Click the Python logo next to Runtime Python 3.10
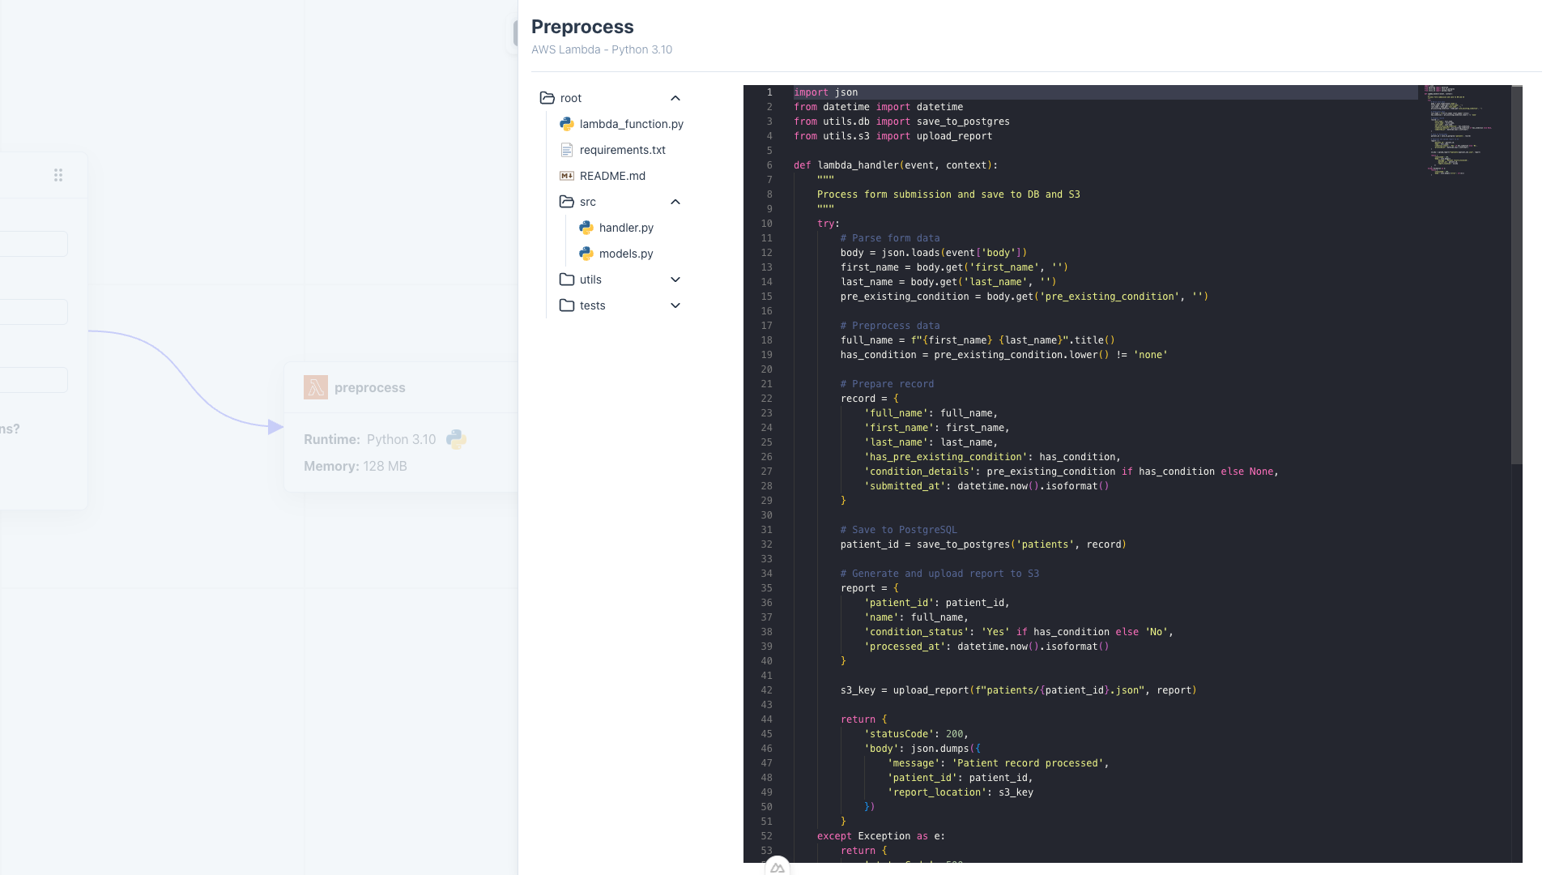 click(x=456, y=439)
